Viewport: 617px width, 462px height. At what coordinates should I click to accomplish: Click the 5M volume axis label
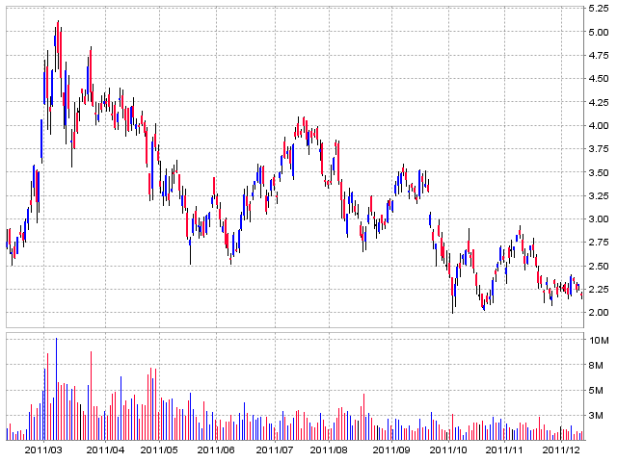598,391
